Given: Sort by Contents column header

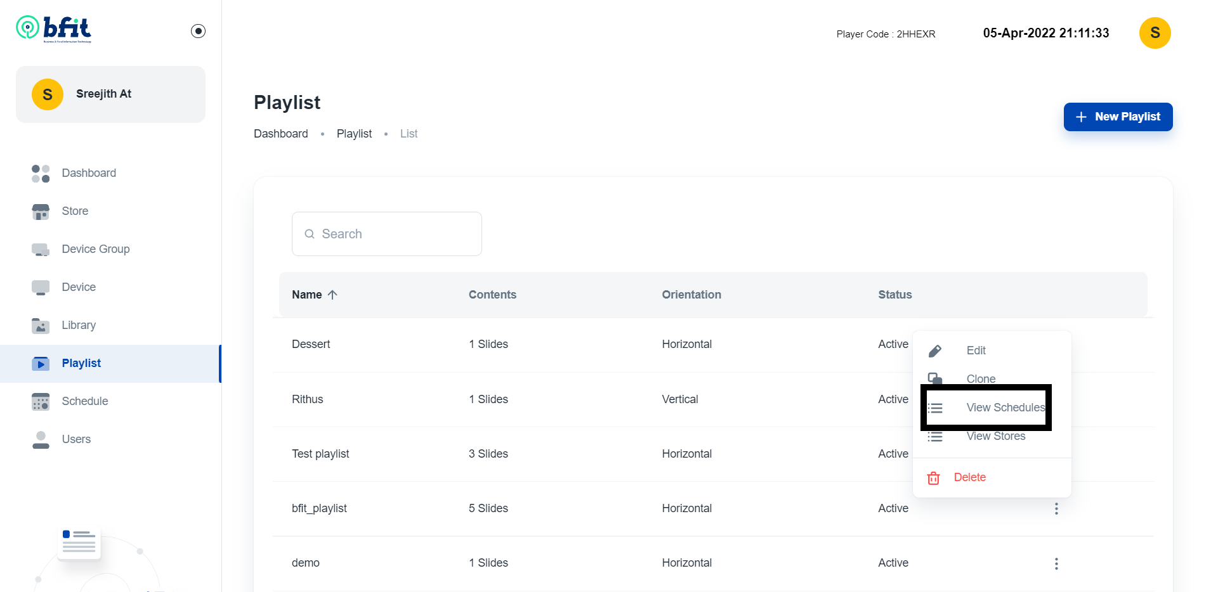Looking at the screenshot, I should pos(492,295).
